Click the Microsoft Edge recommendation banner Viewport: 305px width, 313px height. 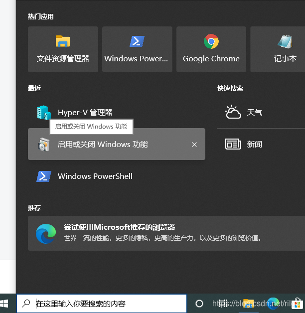[166, 233]
